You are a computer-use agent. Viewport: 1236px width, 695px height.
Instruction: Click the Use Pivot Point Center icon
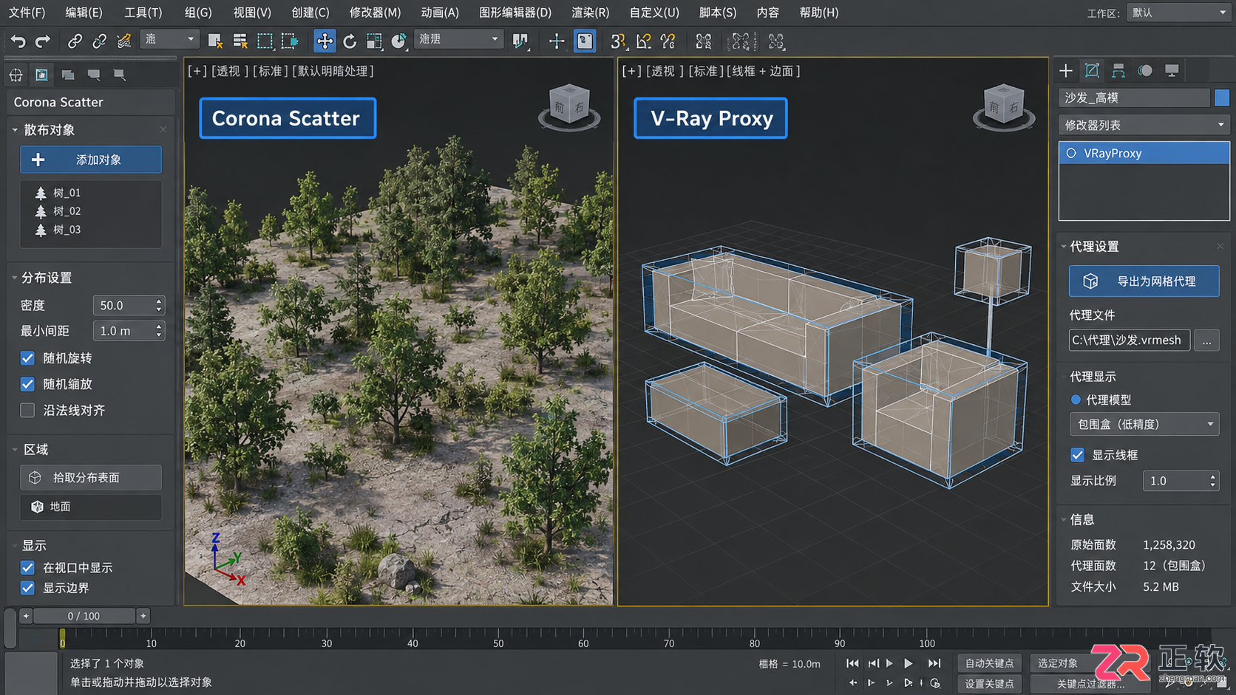520,41
